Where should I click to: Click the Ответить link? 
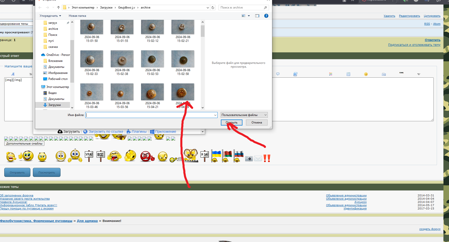(x=432, y=40)
